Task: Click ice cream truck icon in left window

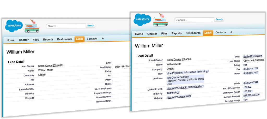Action: (32, 26)
